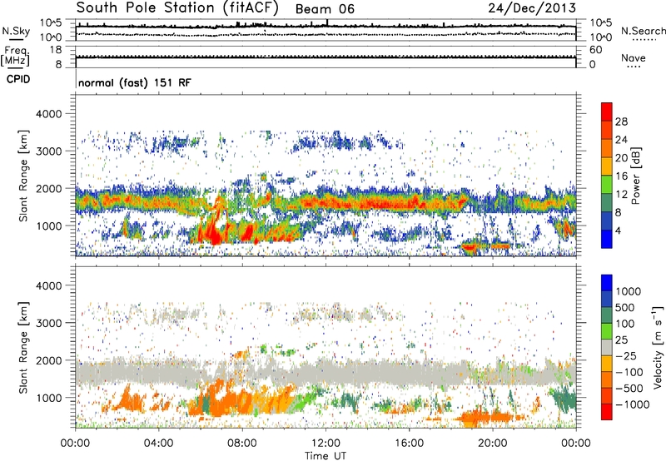Viewport: 666px width, 461px height.
Task: Click the 'Time UT' axis title
Action: click(x=326, y=456)
